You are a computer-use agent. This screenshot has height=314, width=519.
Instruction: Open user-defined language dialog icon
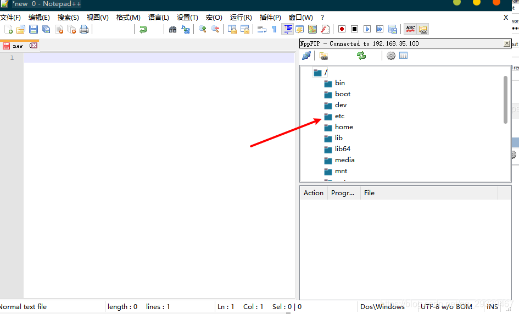tap(300, 29)
